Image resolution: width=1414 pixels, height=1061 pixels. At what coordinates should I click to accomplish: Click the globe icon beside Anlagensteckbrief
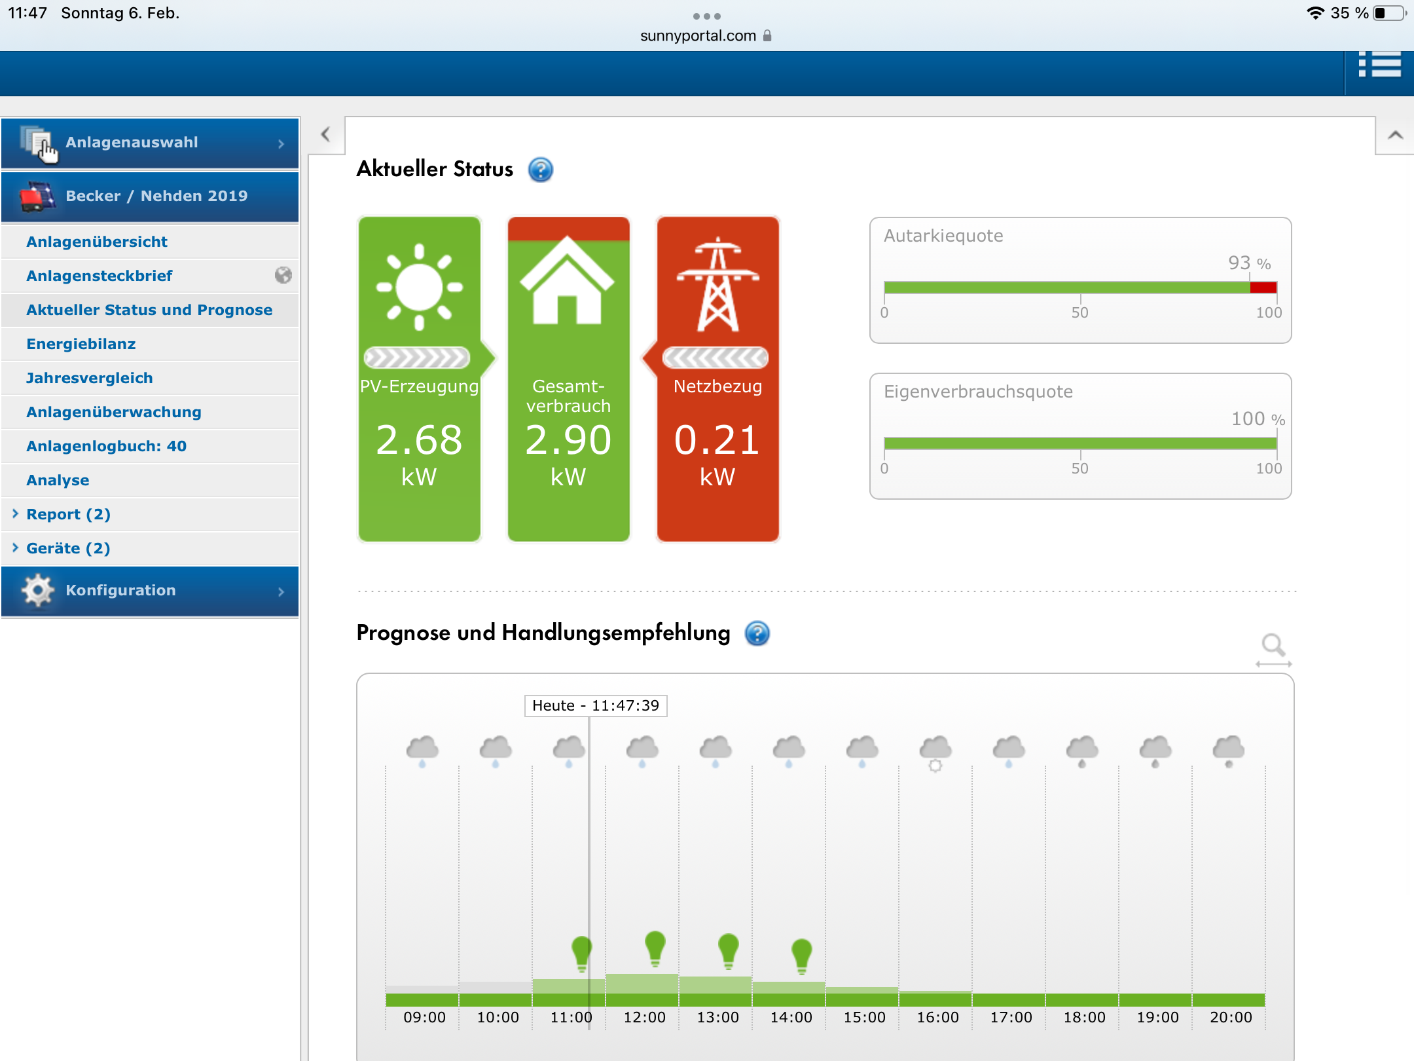(x=283, y=275)
